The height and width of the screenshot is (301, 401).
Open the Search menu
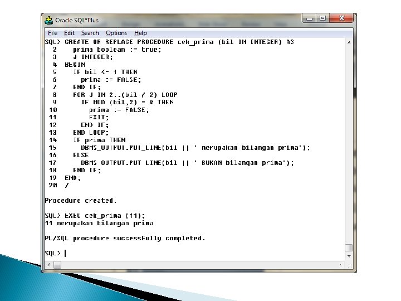coord(90,33)
